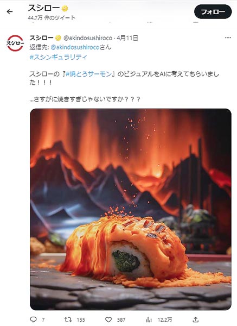Open the lava sushi image

click(131, 209)
